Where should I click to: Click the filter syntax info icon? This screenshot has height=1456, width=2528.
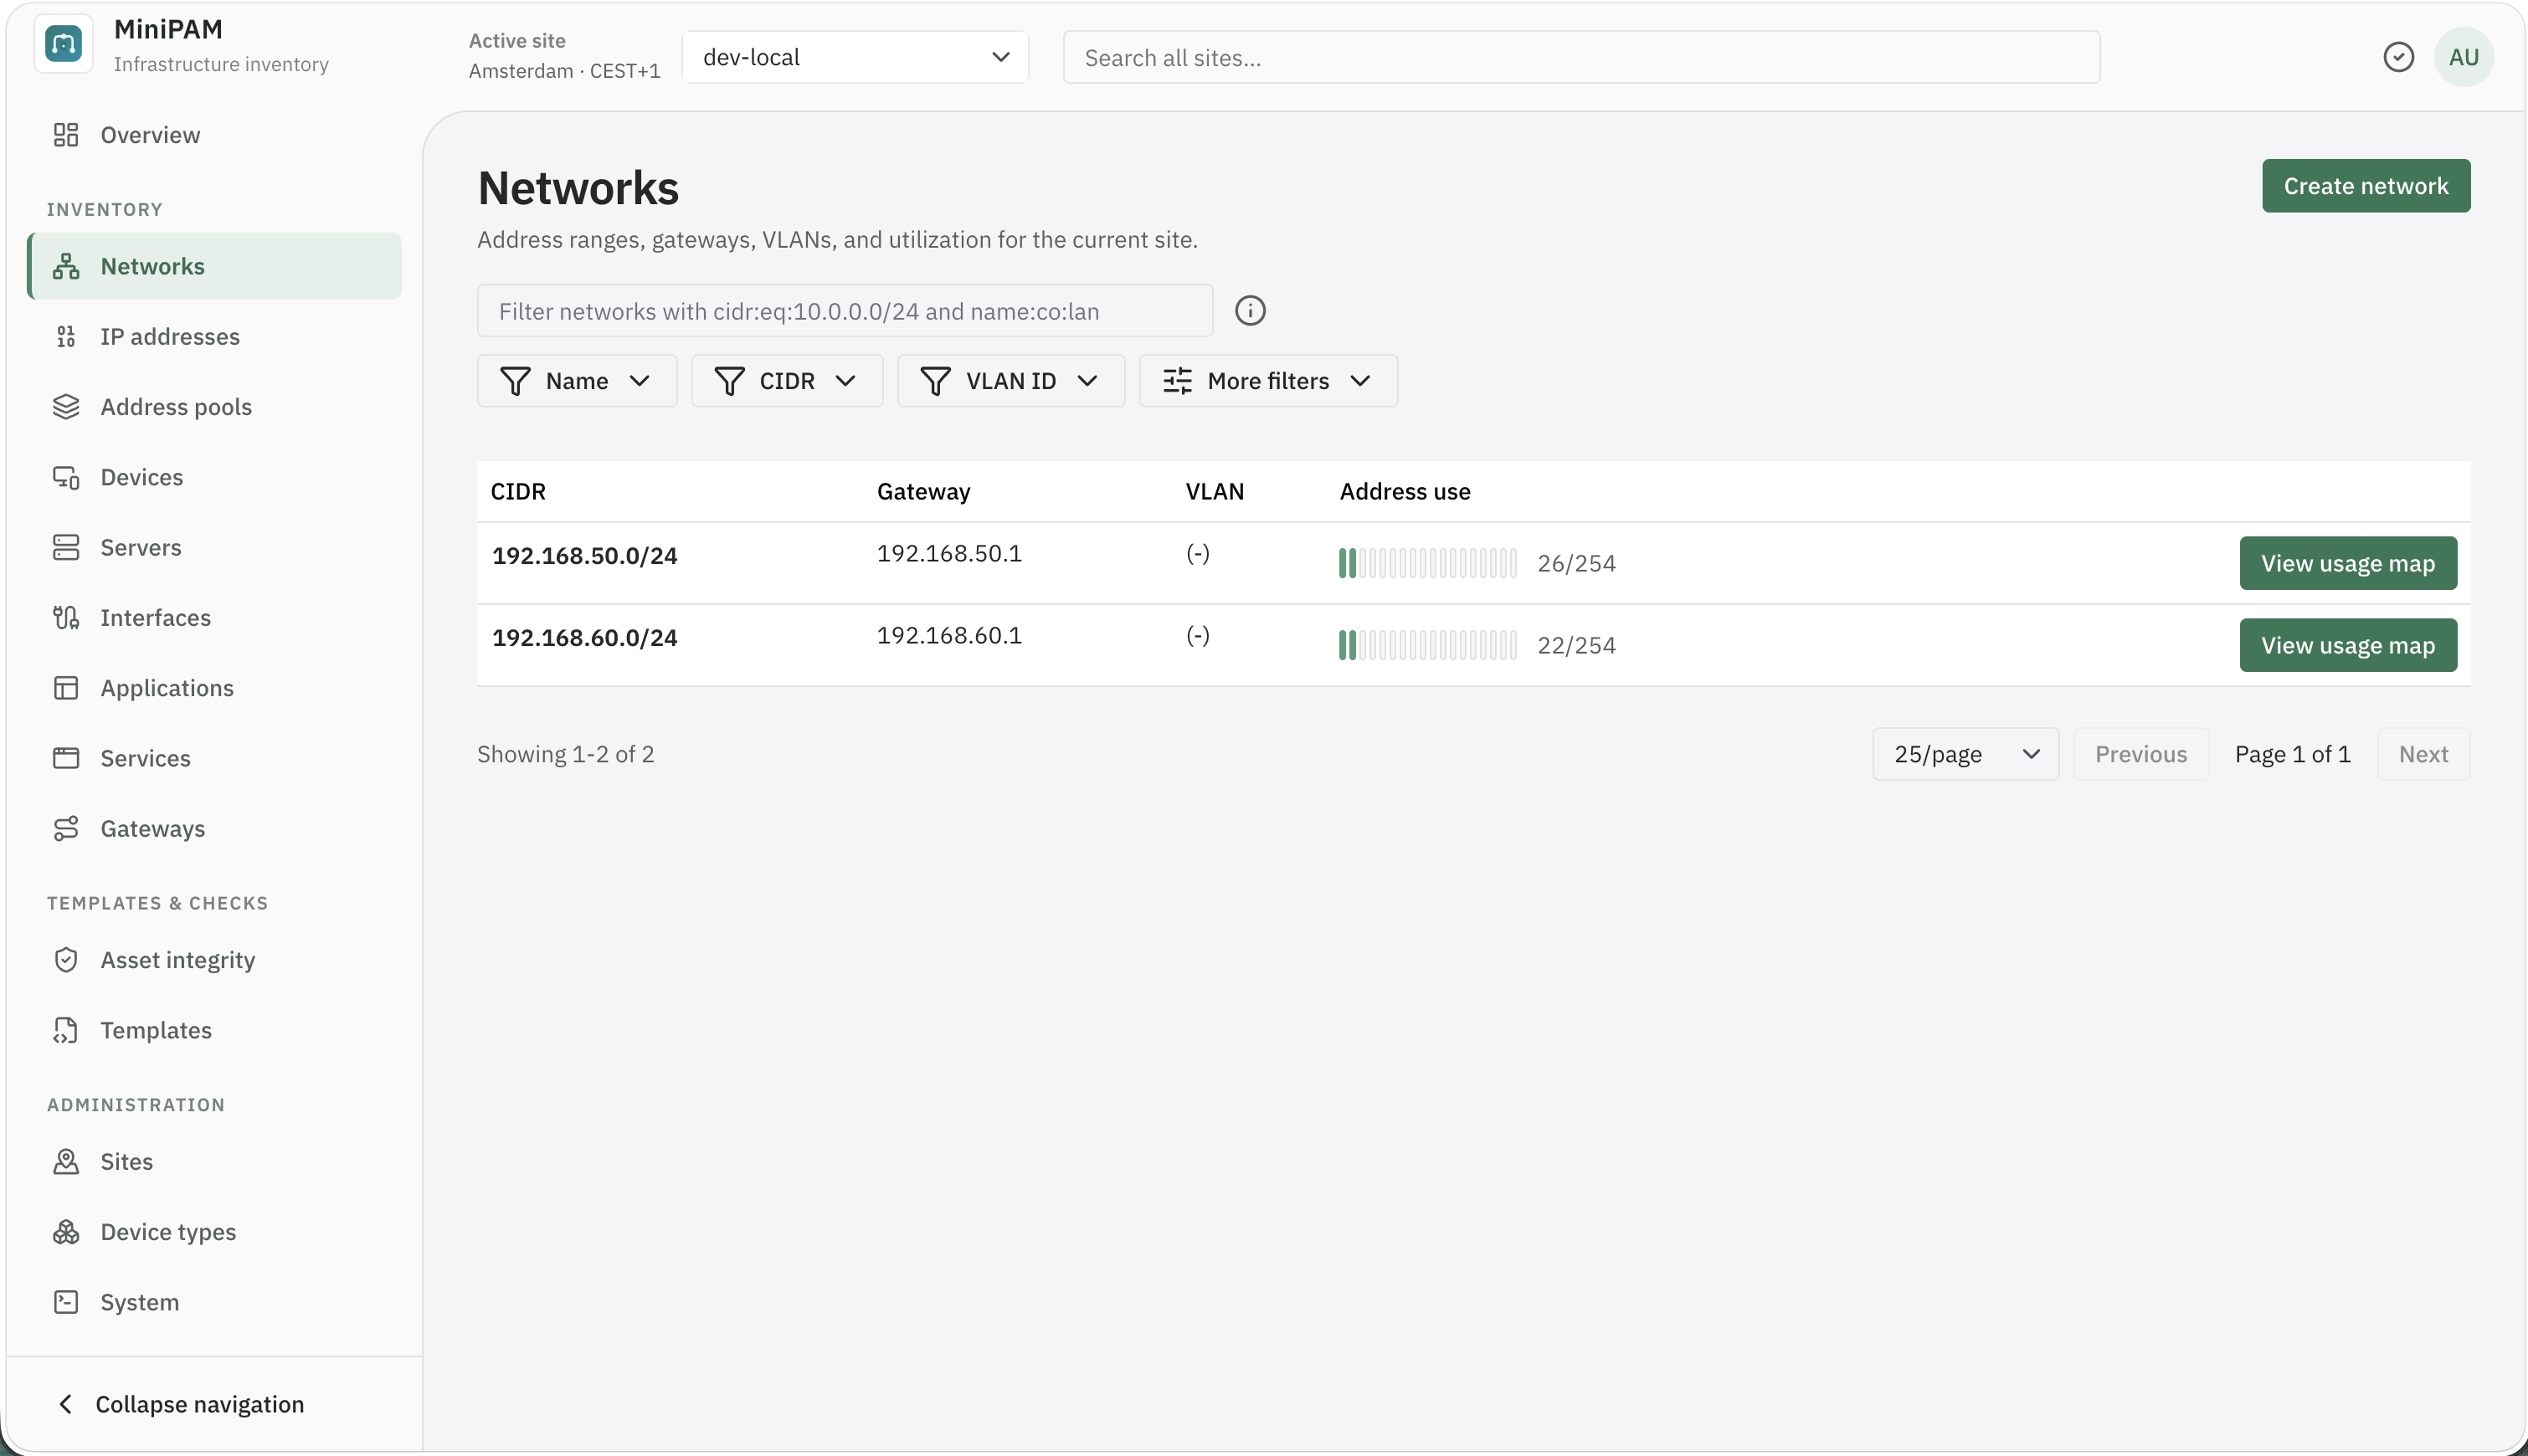coord(1251,311)
